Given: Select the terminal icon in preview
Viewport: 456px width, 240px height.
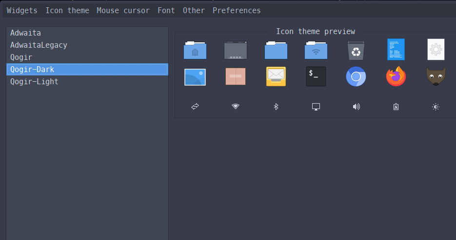Looking at the screenshot, I should click(316, 77).
